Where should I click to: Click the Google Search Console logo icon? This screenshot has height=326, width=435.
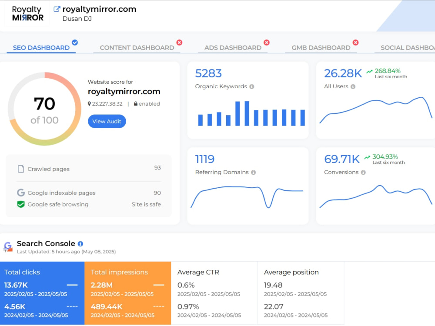(8, 246)
